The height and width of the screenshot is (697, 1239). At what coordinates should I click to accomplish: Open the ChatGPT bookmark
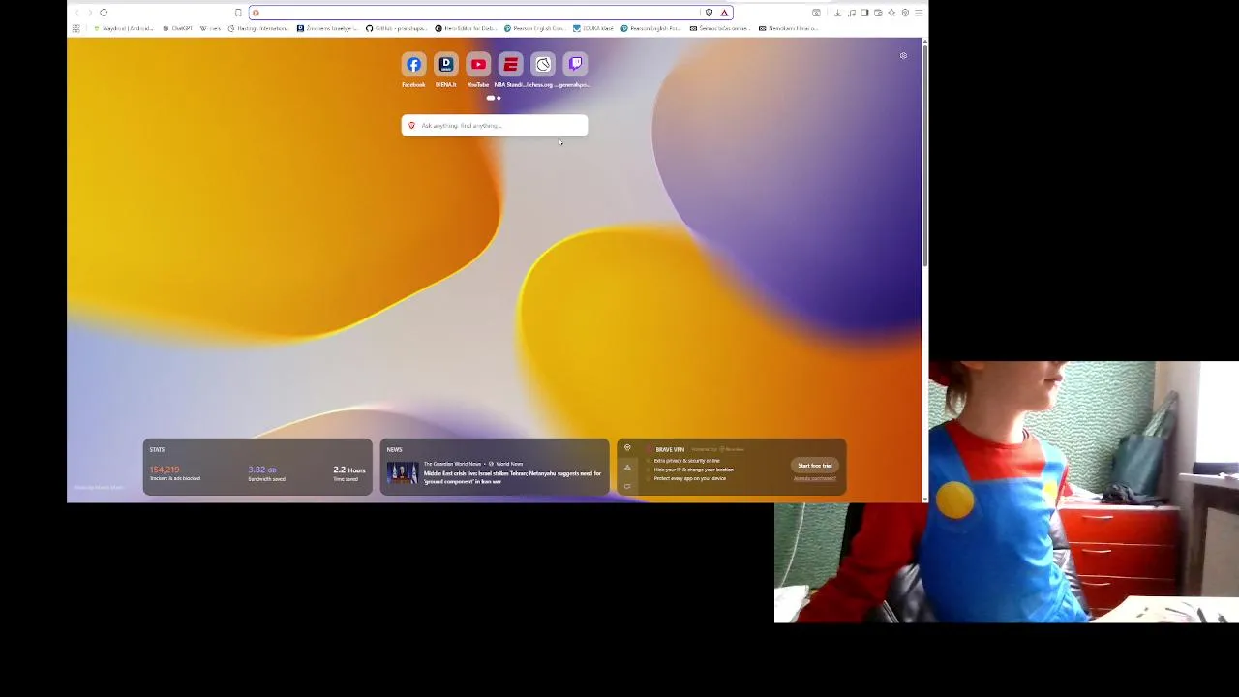click(x=176, y=28)
